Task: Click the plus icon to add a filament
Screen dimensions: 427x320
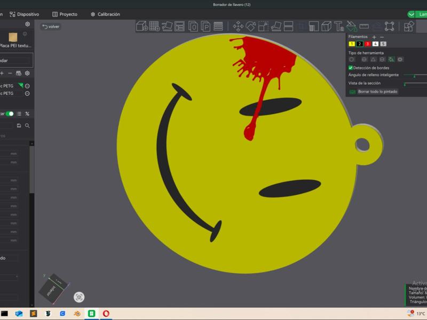Action: coord(374,37)
